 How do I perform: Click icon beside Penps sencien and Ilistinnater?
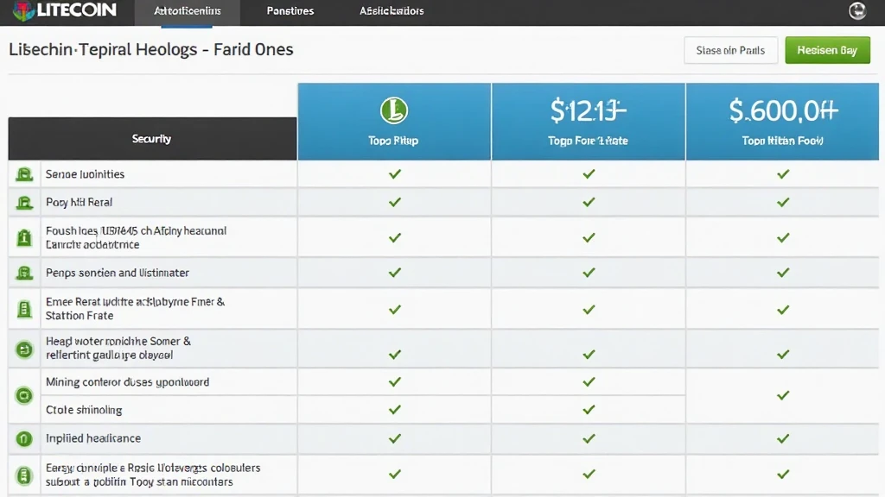[24, 274]
